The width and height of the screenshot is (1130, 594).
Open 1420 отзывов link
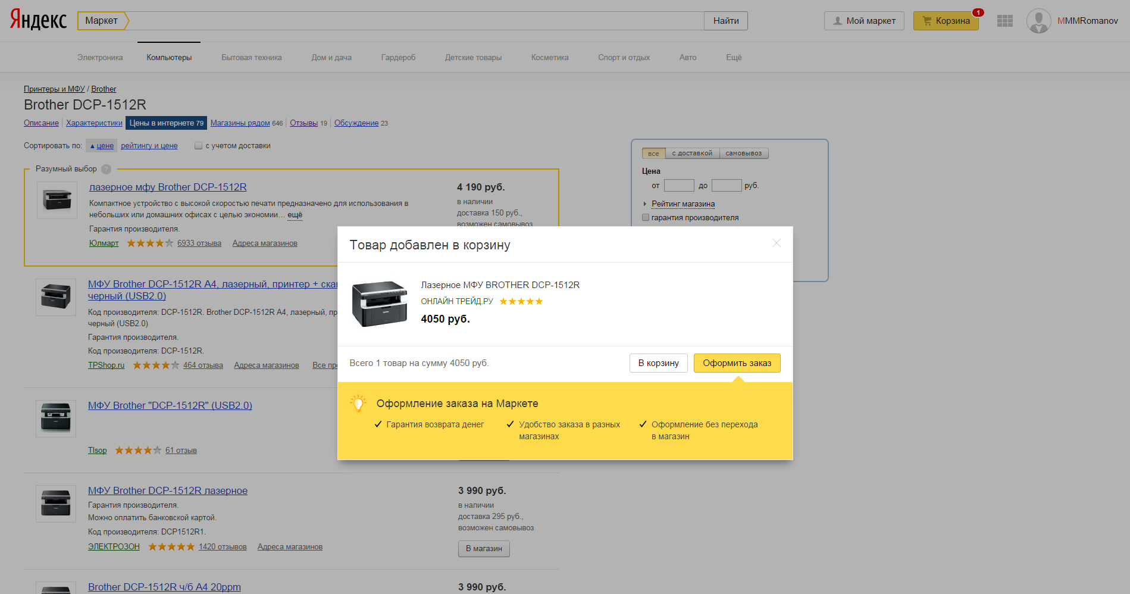pyautogui.click(x=223, y=547)
